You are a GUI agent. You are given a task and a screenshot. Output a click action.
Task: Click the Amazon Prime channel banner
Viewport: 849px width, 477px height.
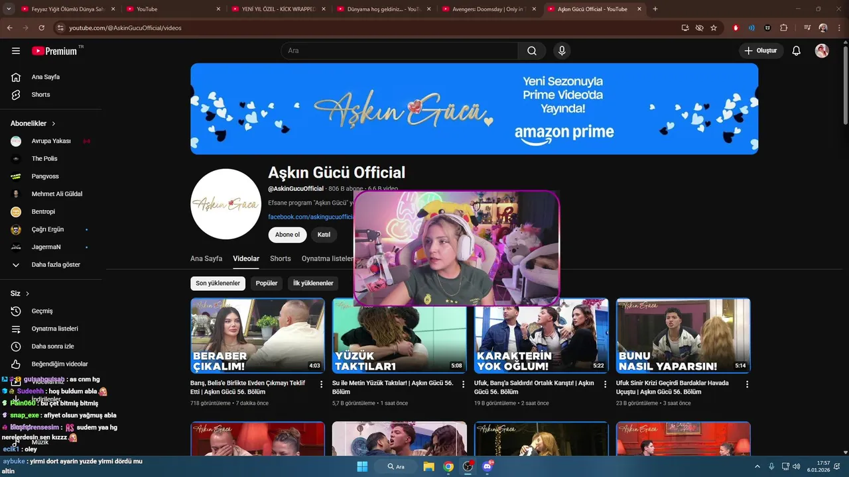474,109
